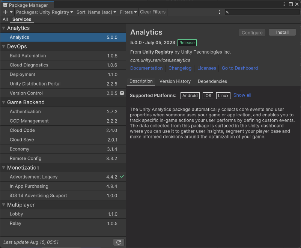301x248 pixels.
Task: Open the Filters dropdown
Action: click(x=128, y=12)
